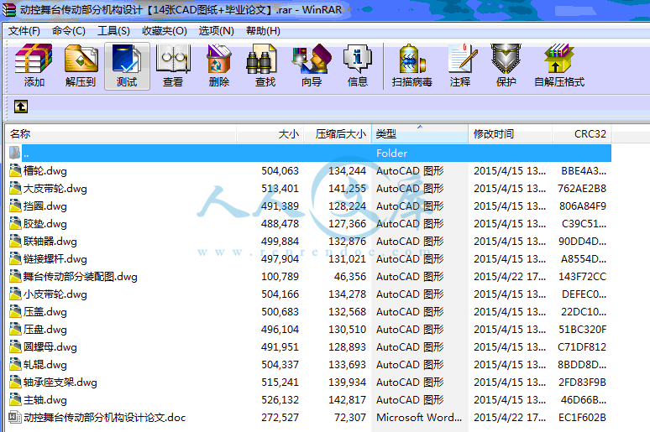This screenshot has height=432, width=650.
Task: Click Microsoft Word type cell
Action: click(x=419, y=417)
